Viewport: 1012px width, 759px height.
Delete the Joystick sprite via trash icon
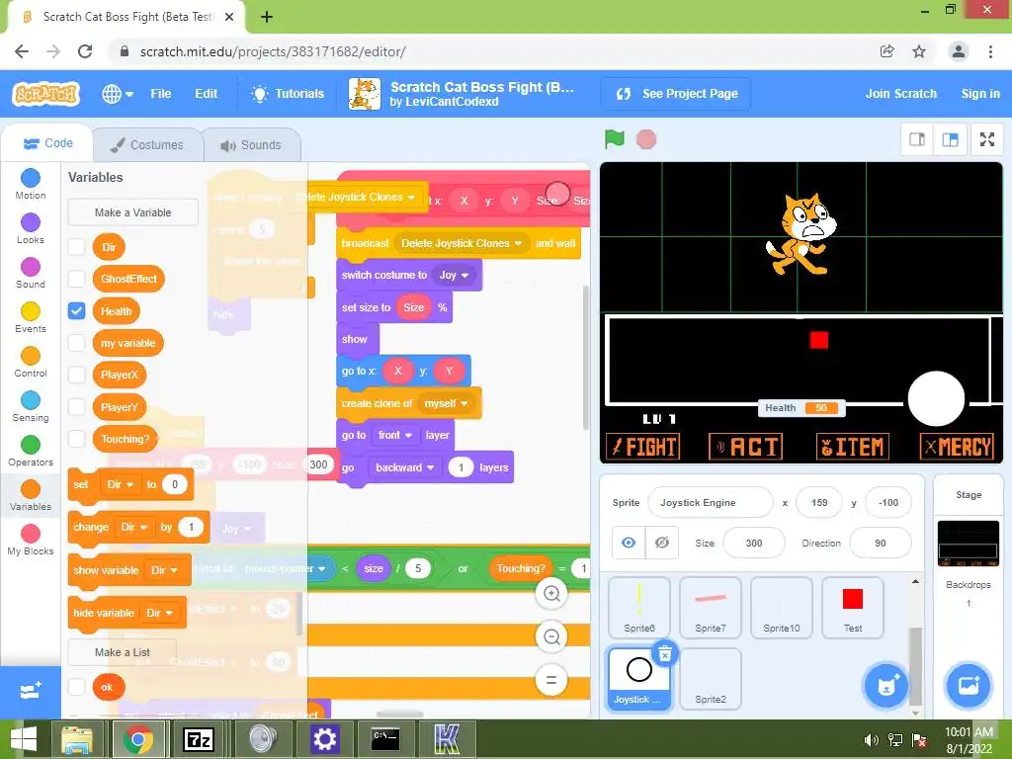pos(665,654)
